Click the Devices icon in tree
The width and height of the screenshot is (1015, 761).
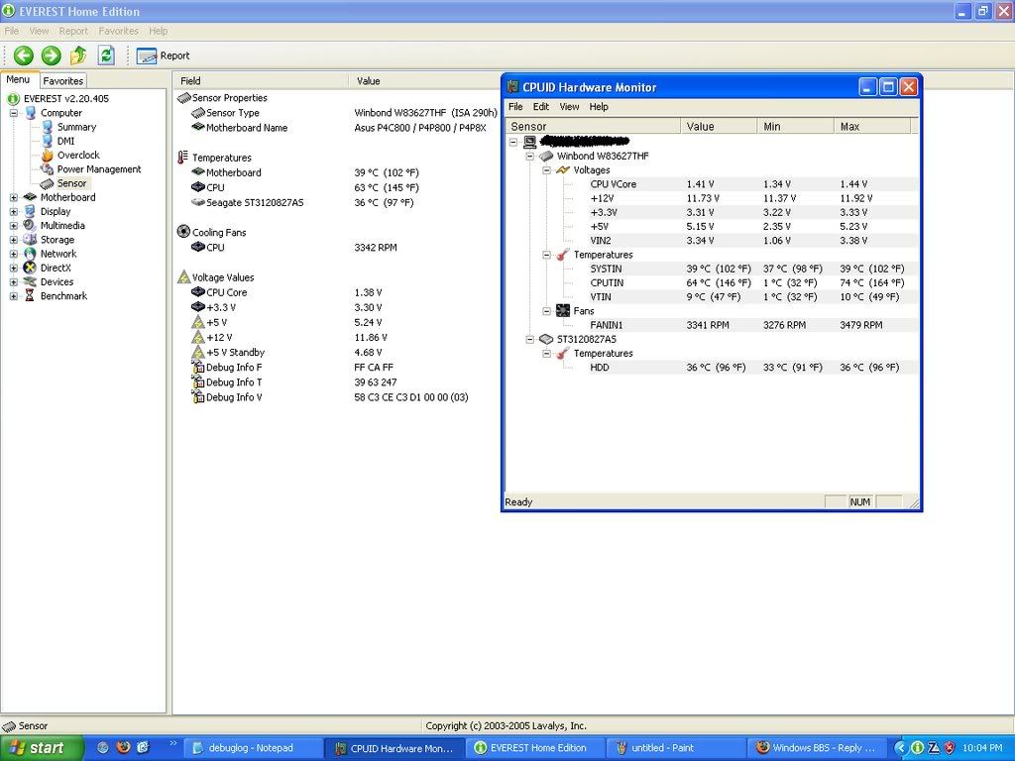tap(30, 282)
